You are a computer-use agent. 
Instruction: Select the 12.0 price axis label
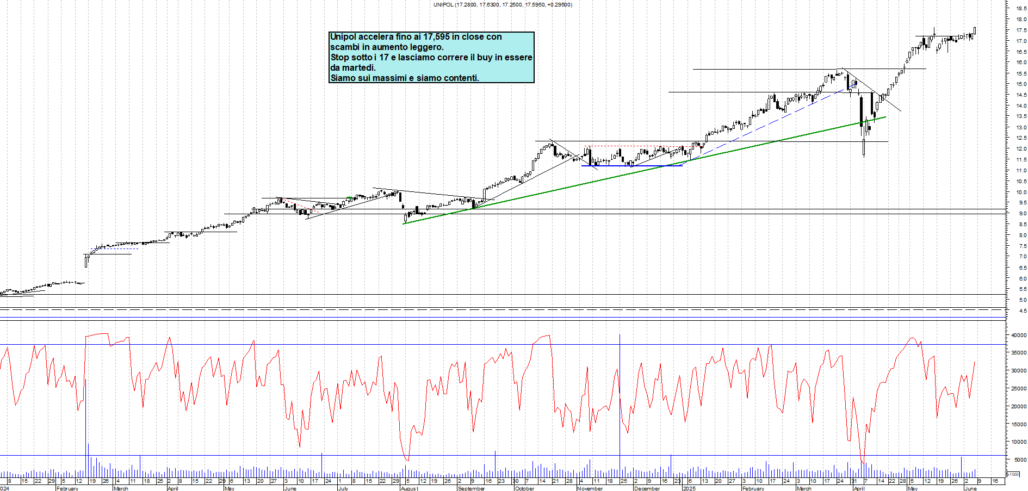tap(1021, 149)
